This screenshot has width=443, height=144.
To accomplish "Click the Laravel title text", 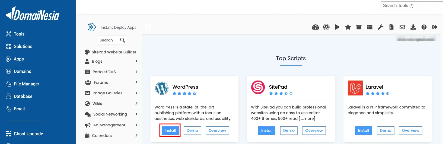I will click(374, 87).
